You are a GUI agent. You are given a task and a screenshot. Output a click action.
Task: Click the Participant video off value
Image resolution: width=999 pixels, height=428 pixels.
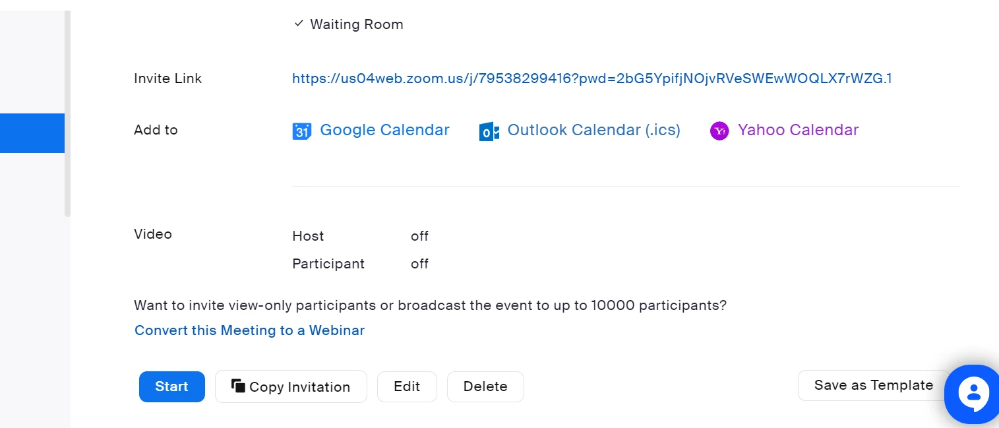click(419, 264)
